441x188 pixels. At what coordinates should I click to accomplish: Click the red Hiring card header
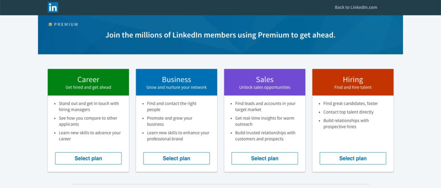tap(353, 82)
